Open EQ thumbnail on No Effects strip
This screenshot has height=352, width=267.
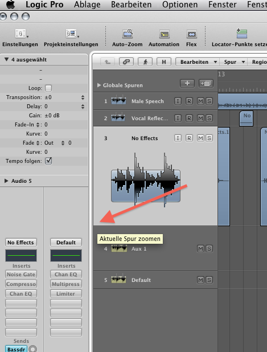click(x=21, y=256)
